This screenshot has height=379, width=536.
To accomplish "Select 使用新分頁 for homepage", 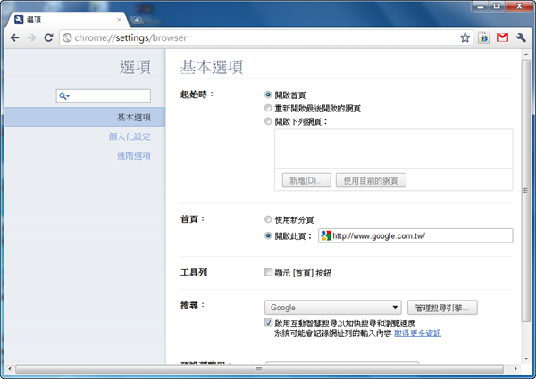I will click(268, 219).
